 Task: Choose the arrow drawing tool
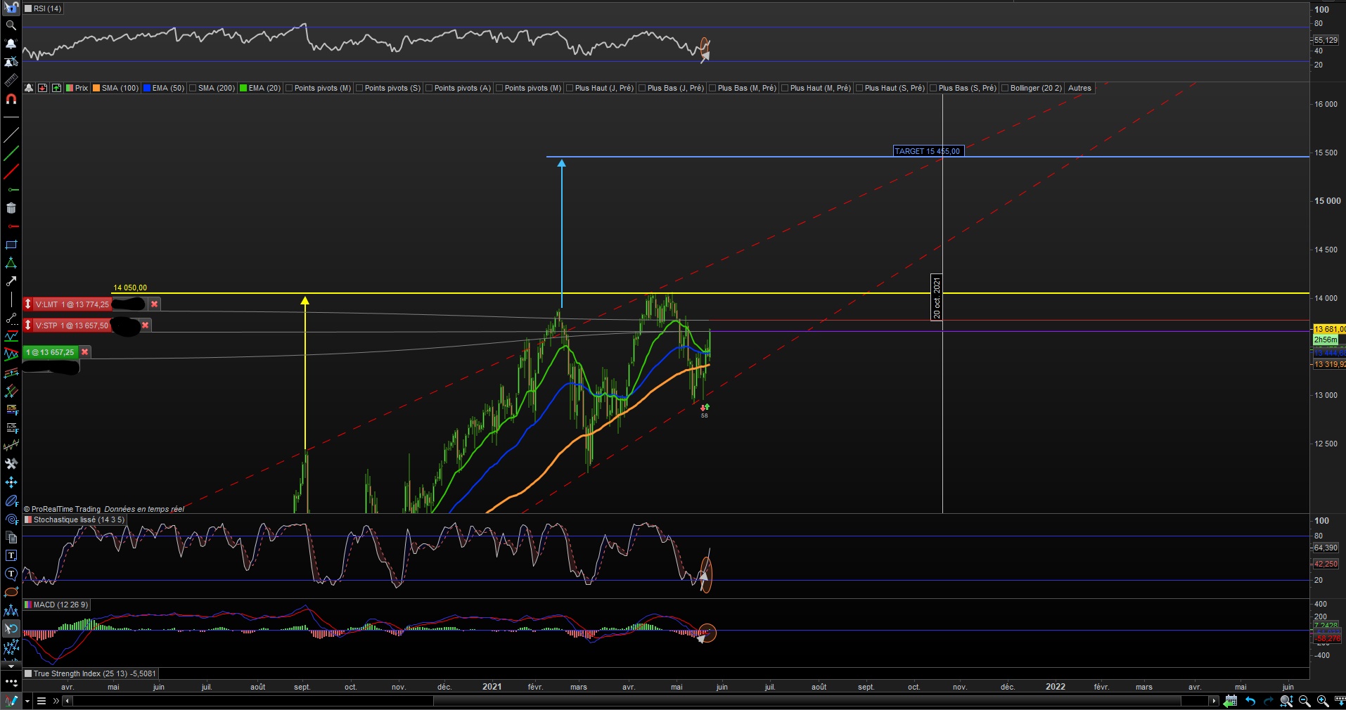11,281
